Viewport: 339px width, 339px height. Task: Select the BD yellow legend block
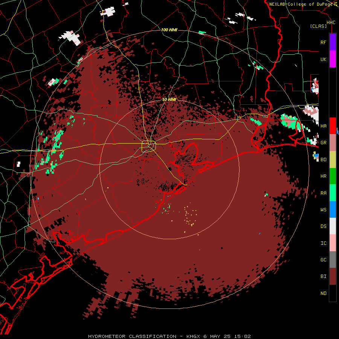pyautogui.click(x=333, y=160)
